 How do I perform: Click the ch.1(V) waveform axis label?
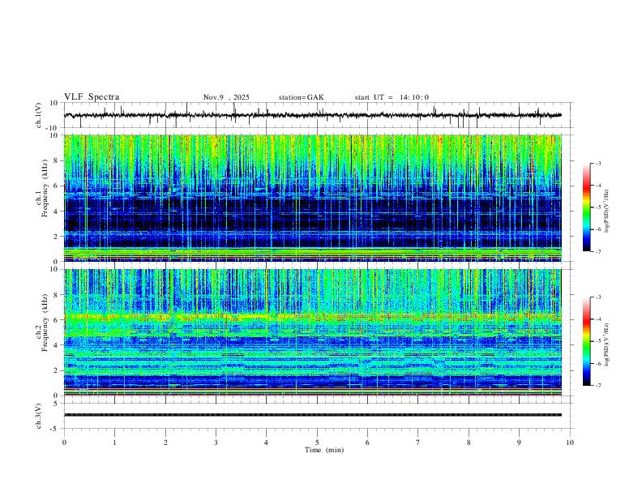39,115
